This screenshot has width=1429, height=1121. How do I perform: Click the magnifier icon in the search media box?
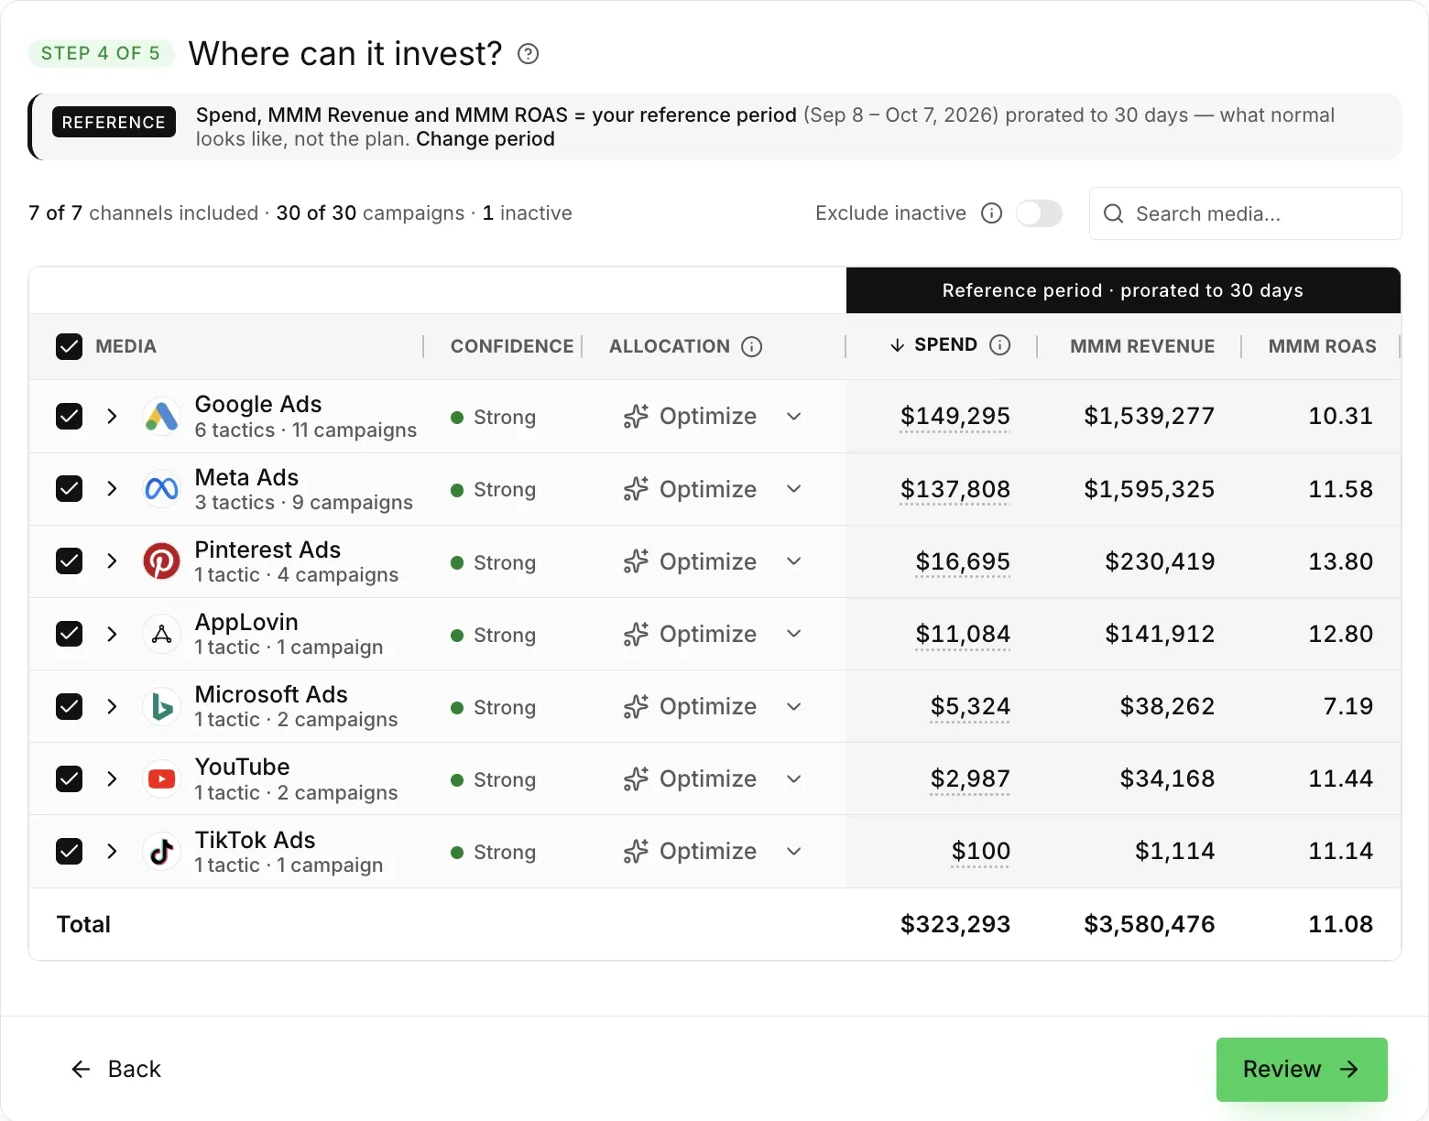point(1114,213)
